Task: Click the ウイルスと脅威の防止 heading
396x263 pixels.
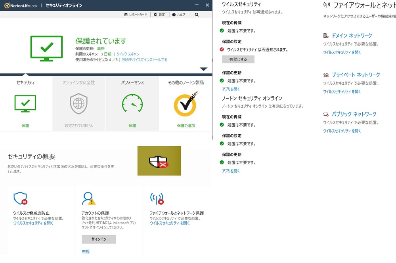Action: [31, 213]
